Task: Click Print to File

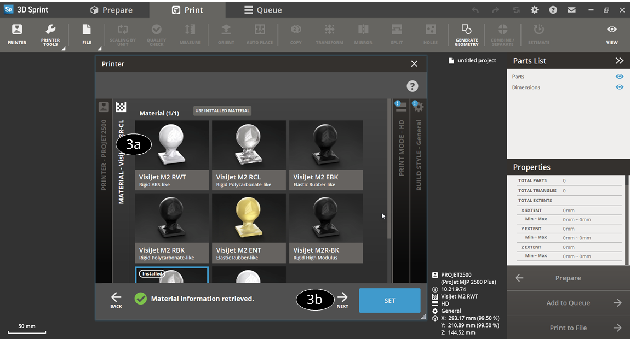Action: pos(568,328)
